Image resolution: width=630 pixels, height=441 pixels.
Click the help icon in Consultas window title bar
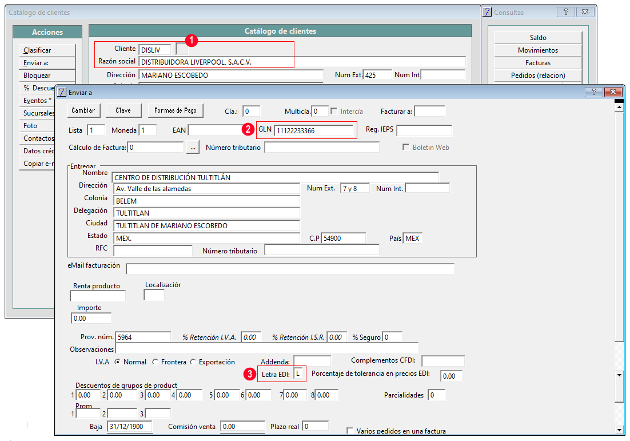pyautogui.click(x=566, y=12)
